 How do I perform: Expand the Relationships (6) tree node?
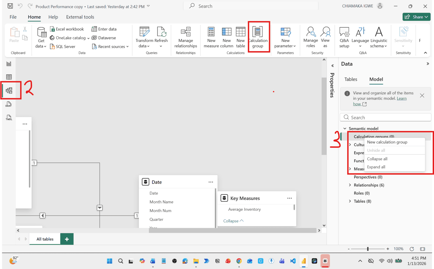click(350, 185)
